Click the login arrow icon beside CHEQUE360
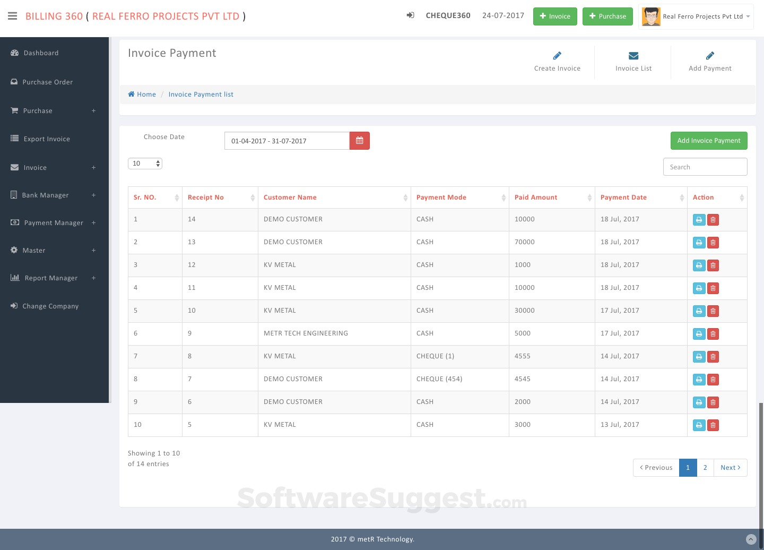This screenshot has height=550, width=764. click(410, 15)
